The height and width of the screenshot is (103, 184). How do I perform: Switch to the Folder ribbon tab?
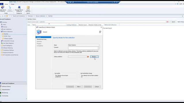(13, 4)
